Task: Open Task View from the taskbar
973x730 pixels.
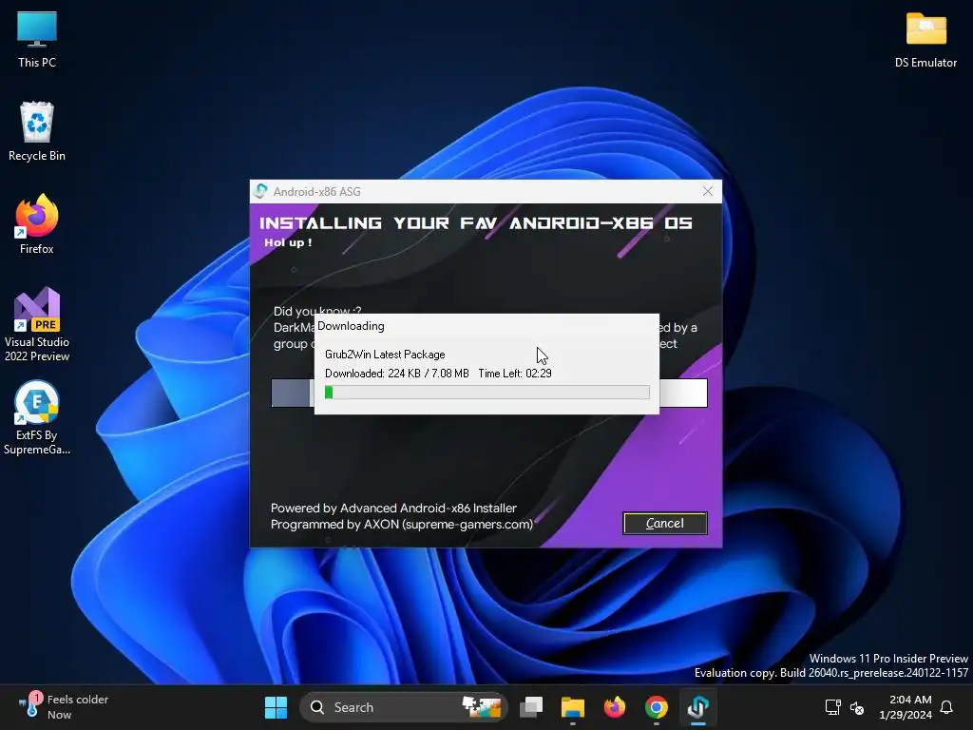Action: pos(531,707)
